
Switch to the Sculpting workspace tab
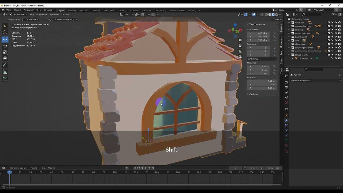tap(83, 10)
